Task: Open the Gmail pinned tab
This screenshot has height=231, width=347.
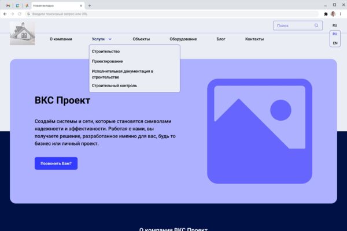Action: tap(8, 6)
